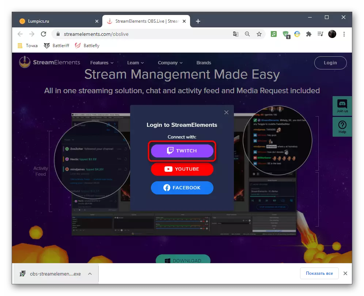Open the Chrome three-dot menu
The height and width of the screenshot is (296, 364).
(x=344, y=34)
